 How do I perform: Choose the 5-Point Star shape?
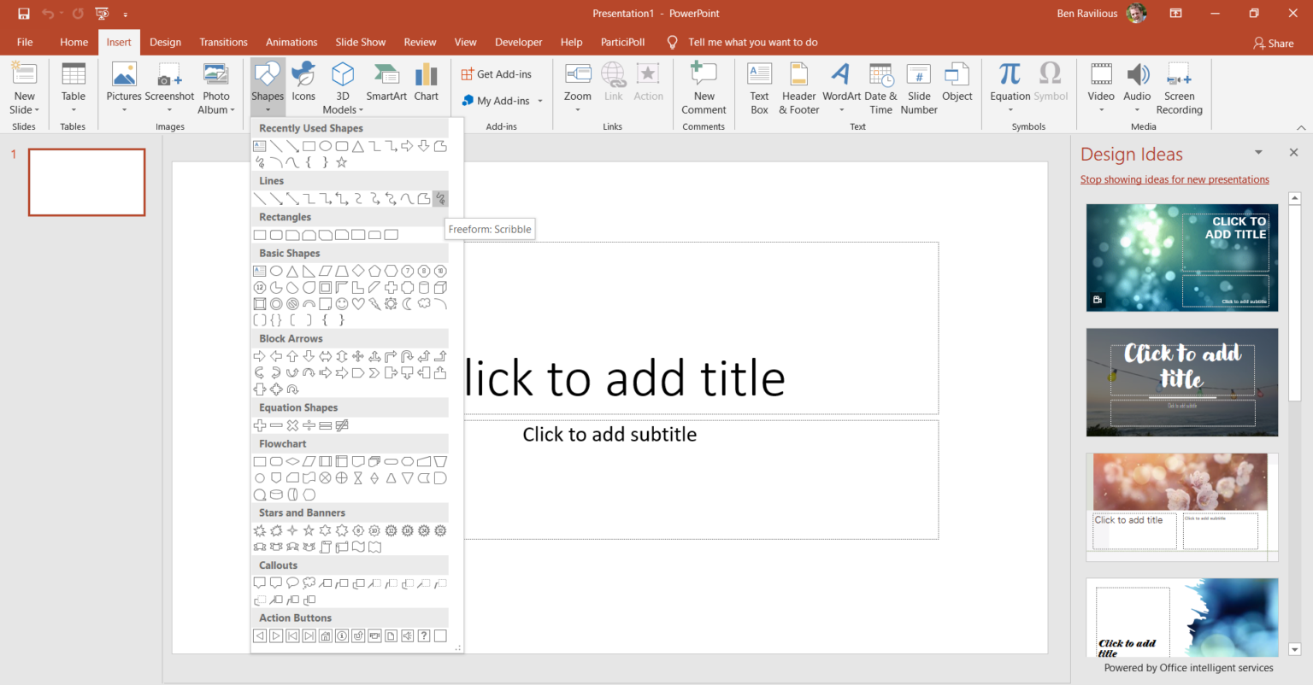[x=309, y=530]
